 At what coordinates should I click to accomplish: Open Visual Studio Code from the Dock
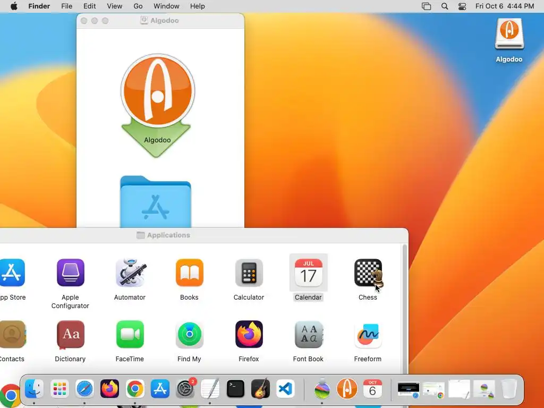click(285, 388)
